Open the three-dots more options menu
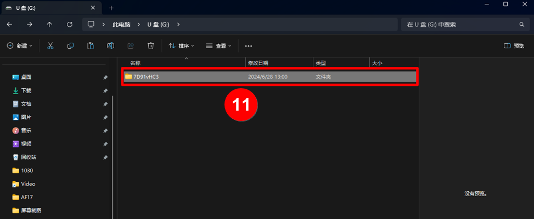Screen dimensions: 534x219 tap(248, 46)
